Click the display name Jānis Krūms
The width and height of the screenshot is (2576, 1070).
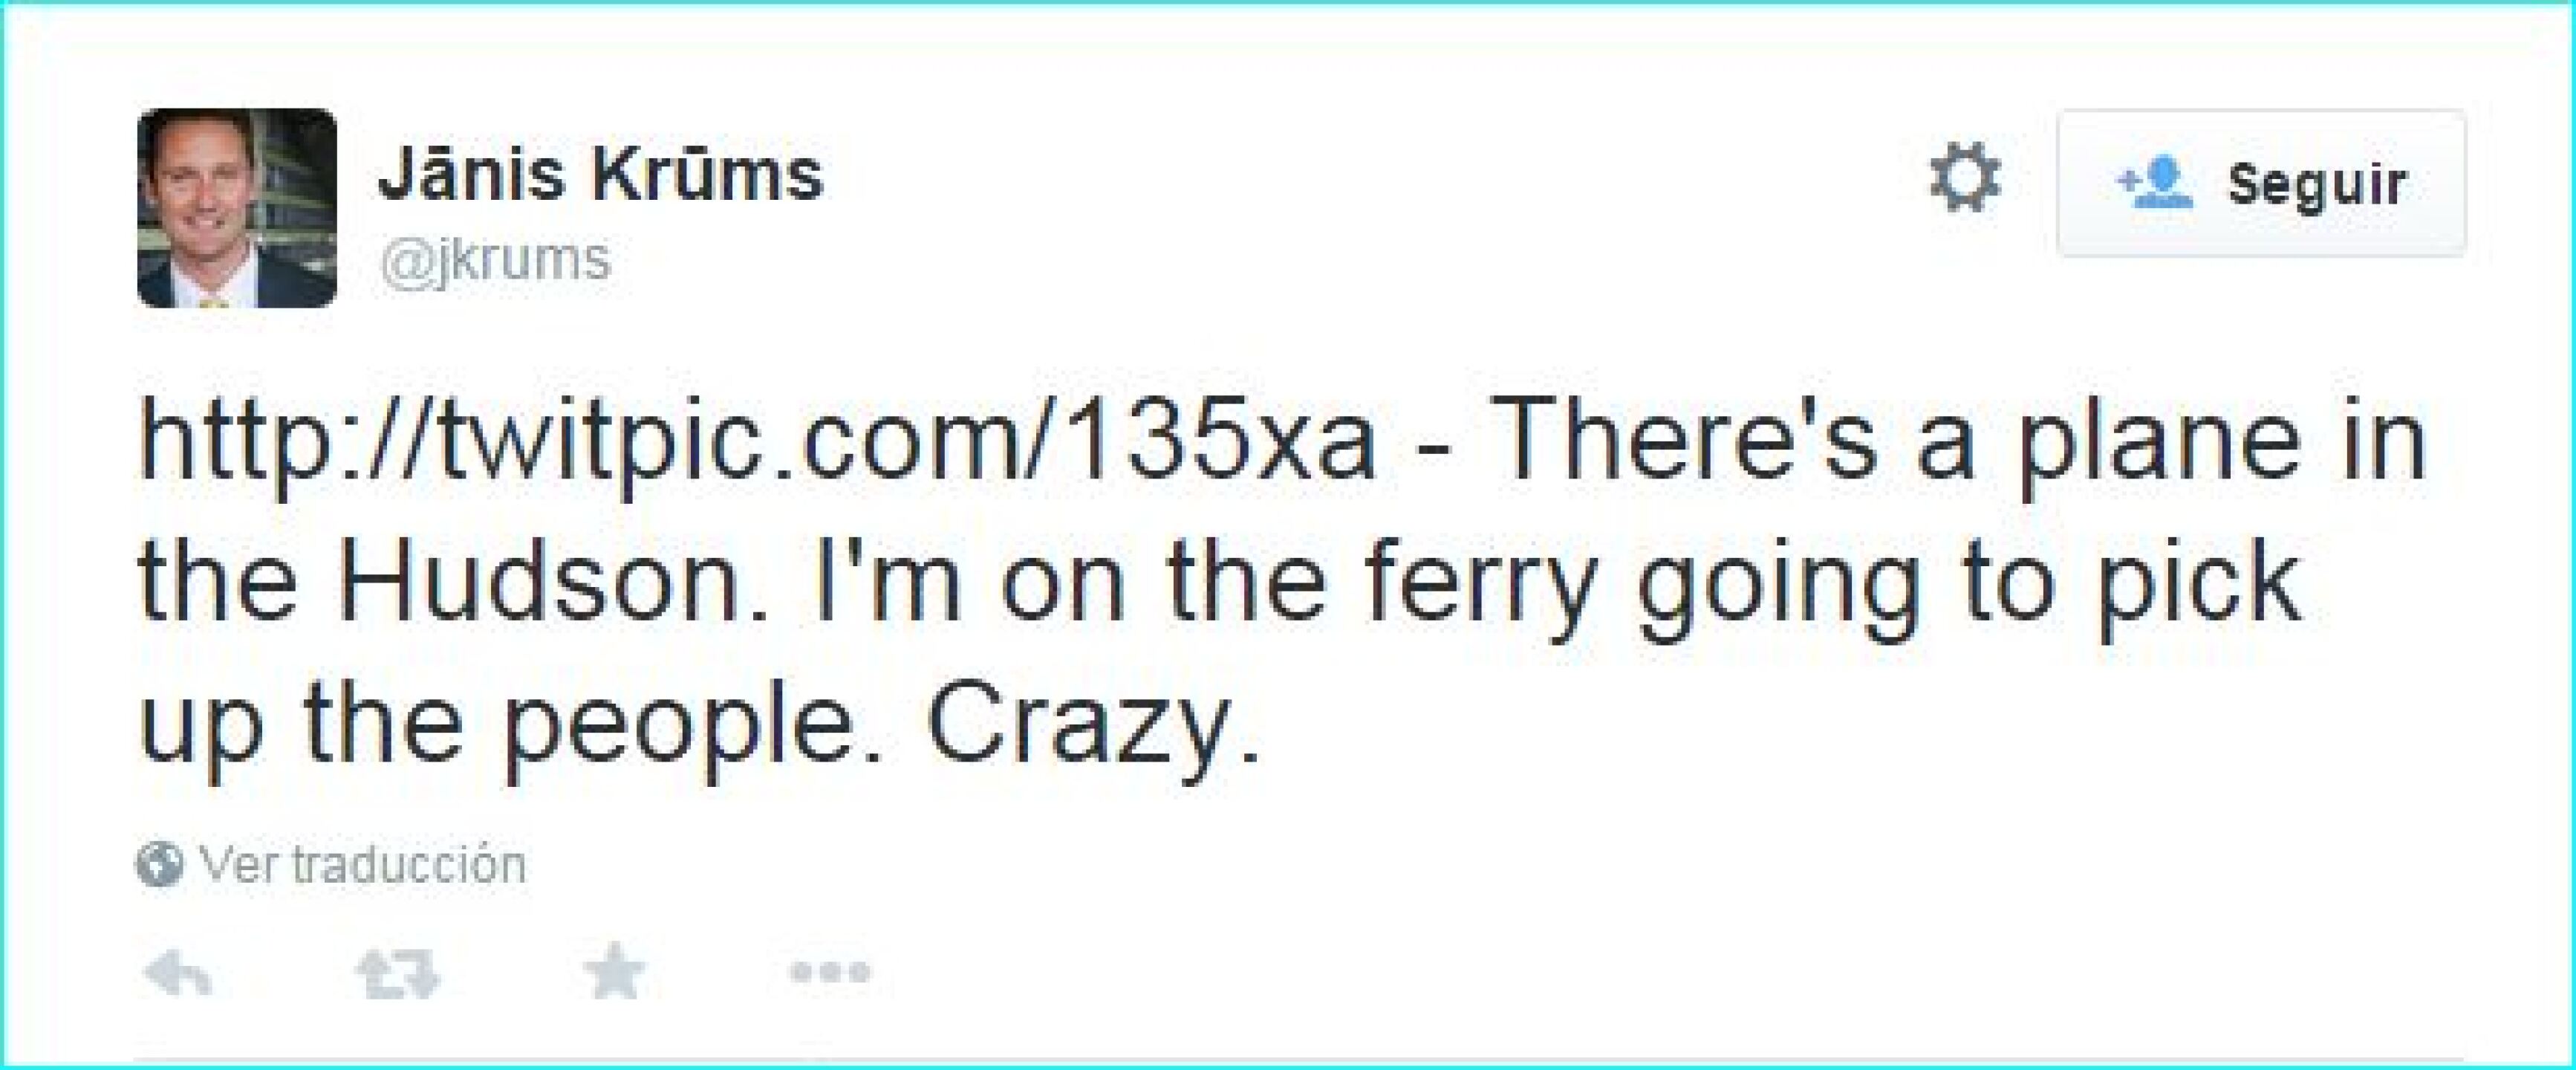tap(600, 175)
